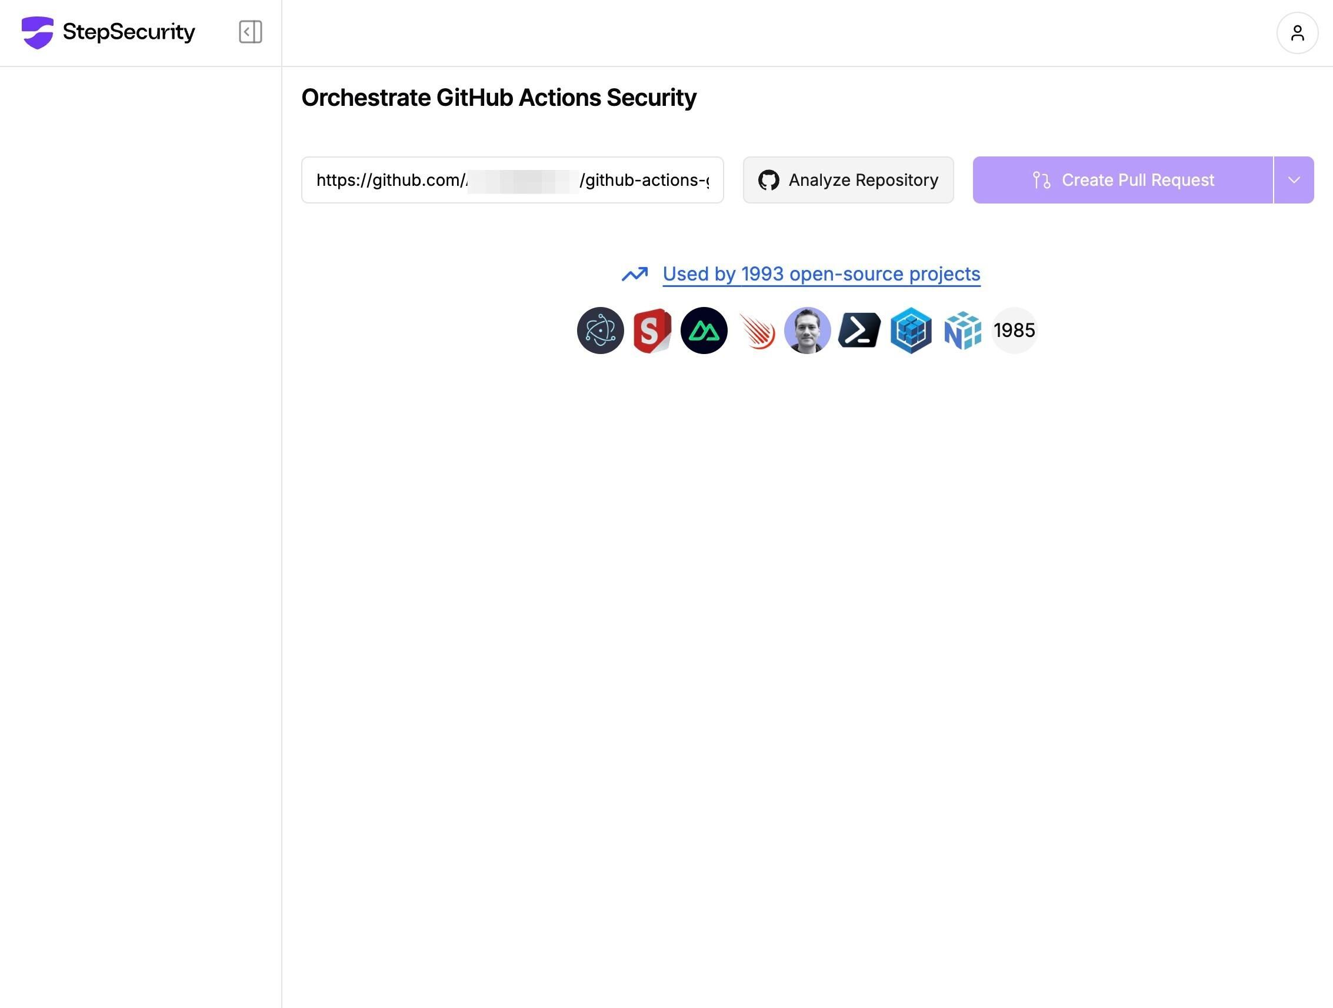Expand the Create Pull Request dropdown arrow
The height and width of the screenshot is (1008, 1333).
pyautogui.click(x=1294, y=180)
